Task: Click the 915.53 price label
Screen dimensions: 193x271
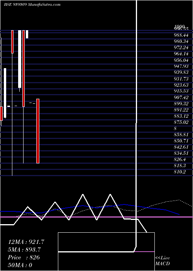Action: (181, 91)
